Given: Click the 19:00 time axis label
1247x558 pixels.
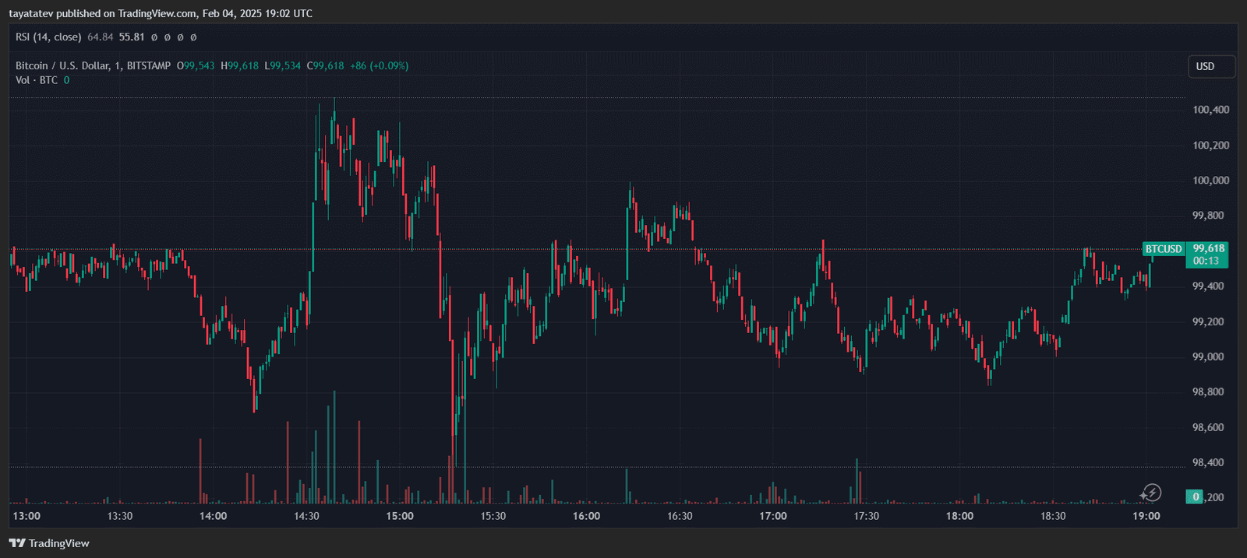Looking at the screenshot, I should click(1146, 516).
